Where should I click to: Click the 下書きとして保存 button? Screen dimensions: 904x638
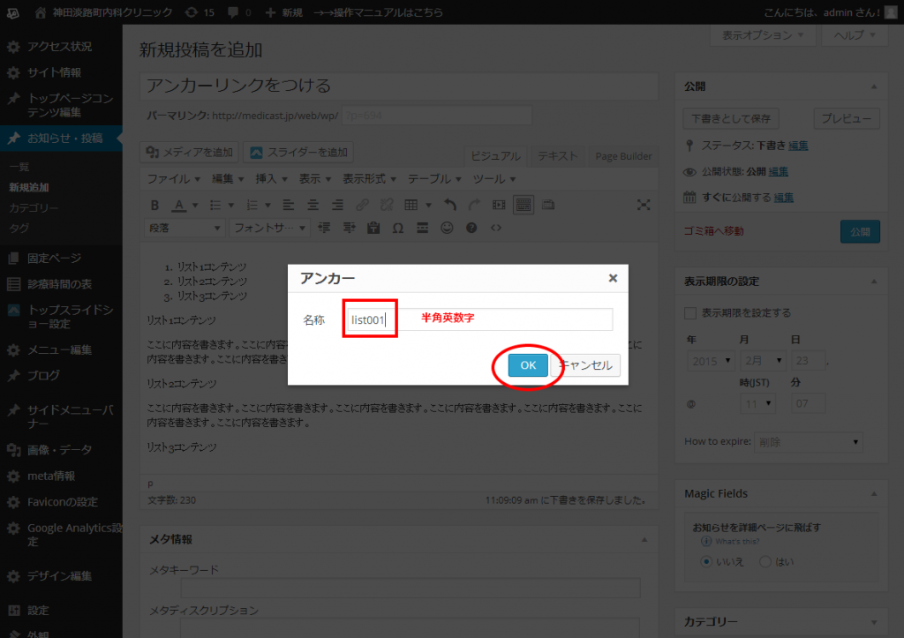click(731, 119)
